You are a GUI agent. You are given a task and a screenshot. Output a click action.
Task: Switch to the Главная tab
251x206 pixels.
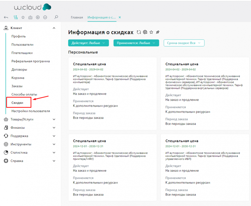click(x=77, y=17)
